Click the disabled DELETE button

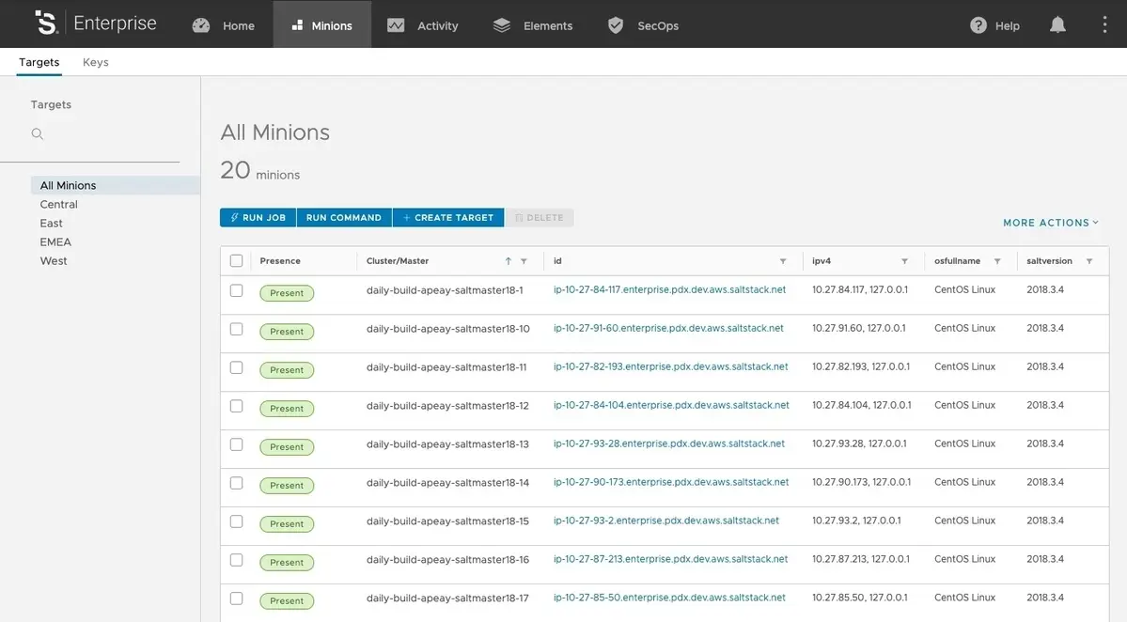(x=540, y=218)
